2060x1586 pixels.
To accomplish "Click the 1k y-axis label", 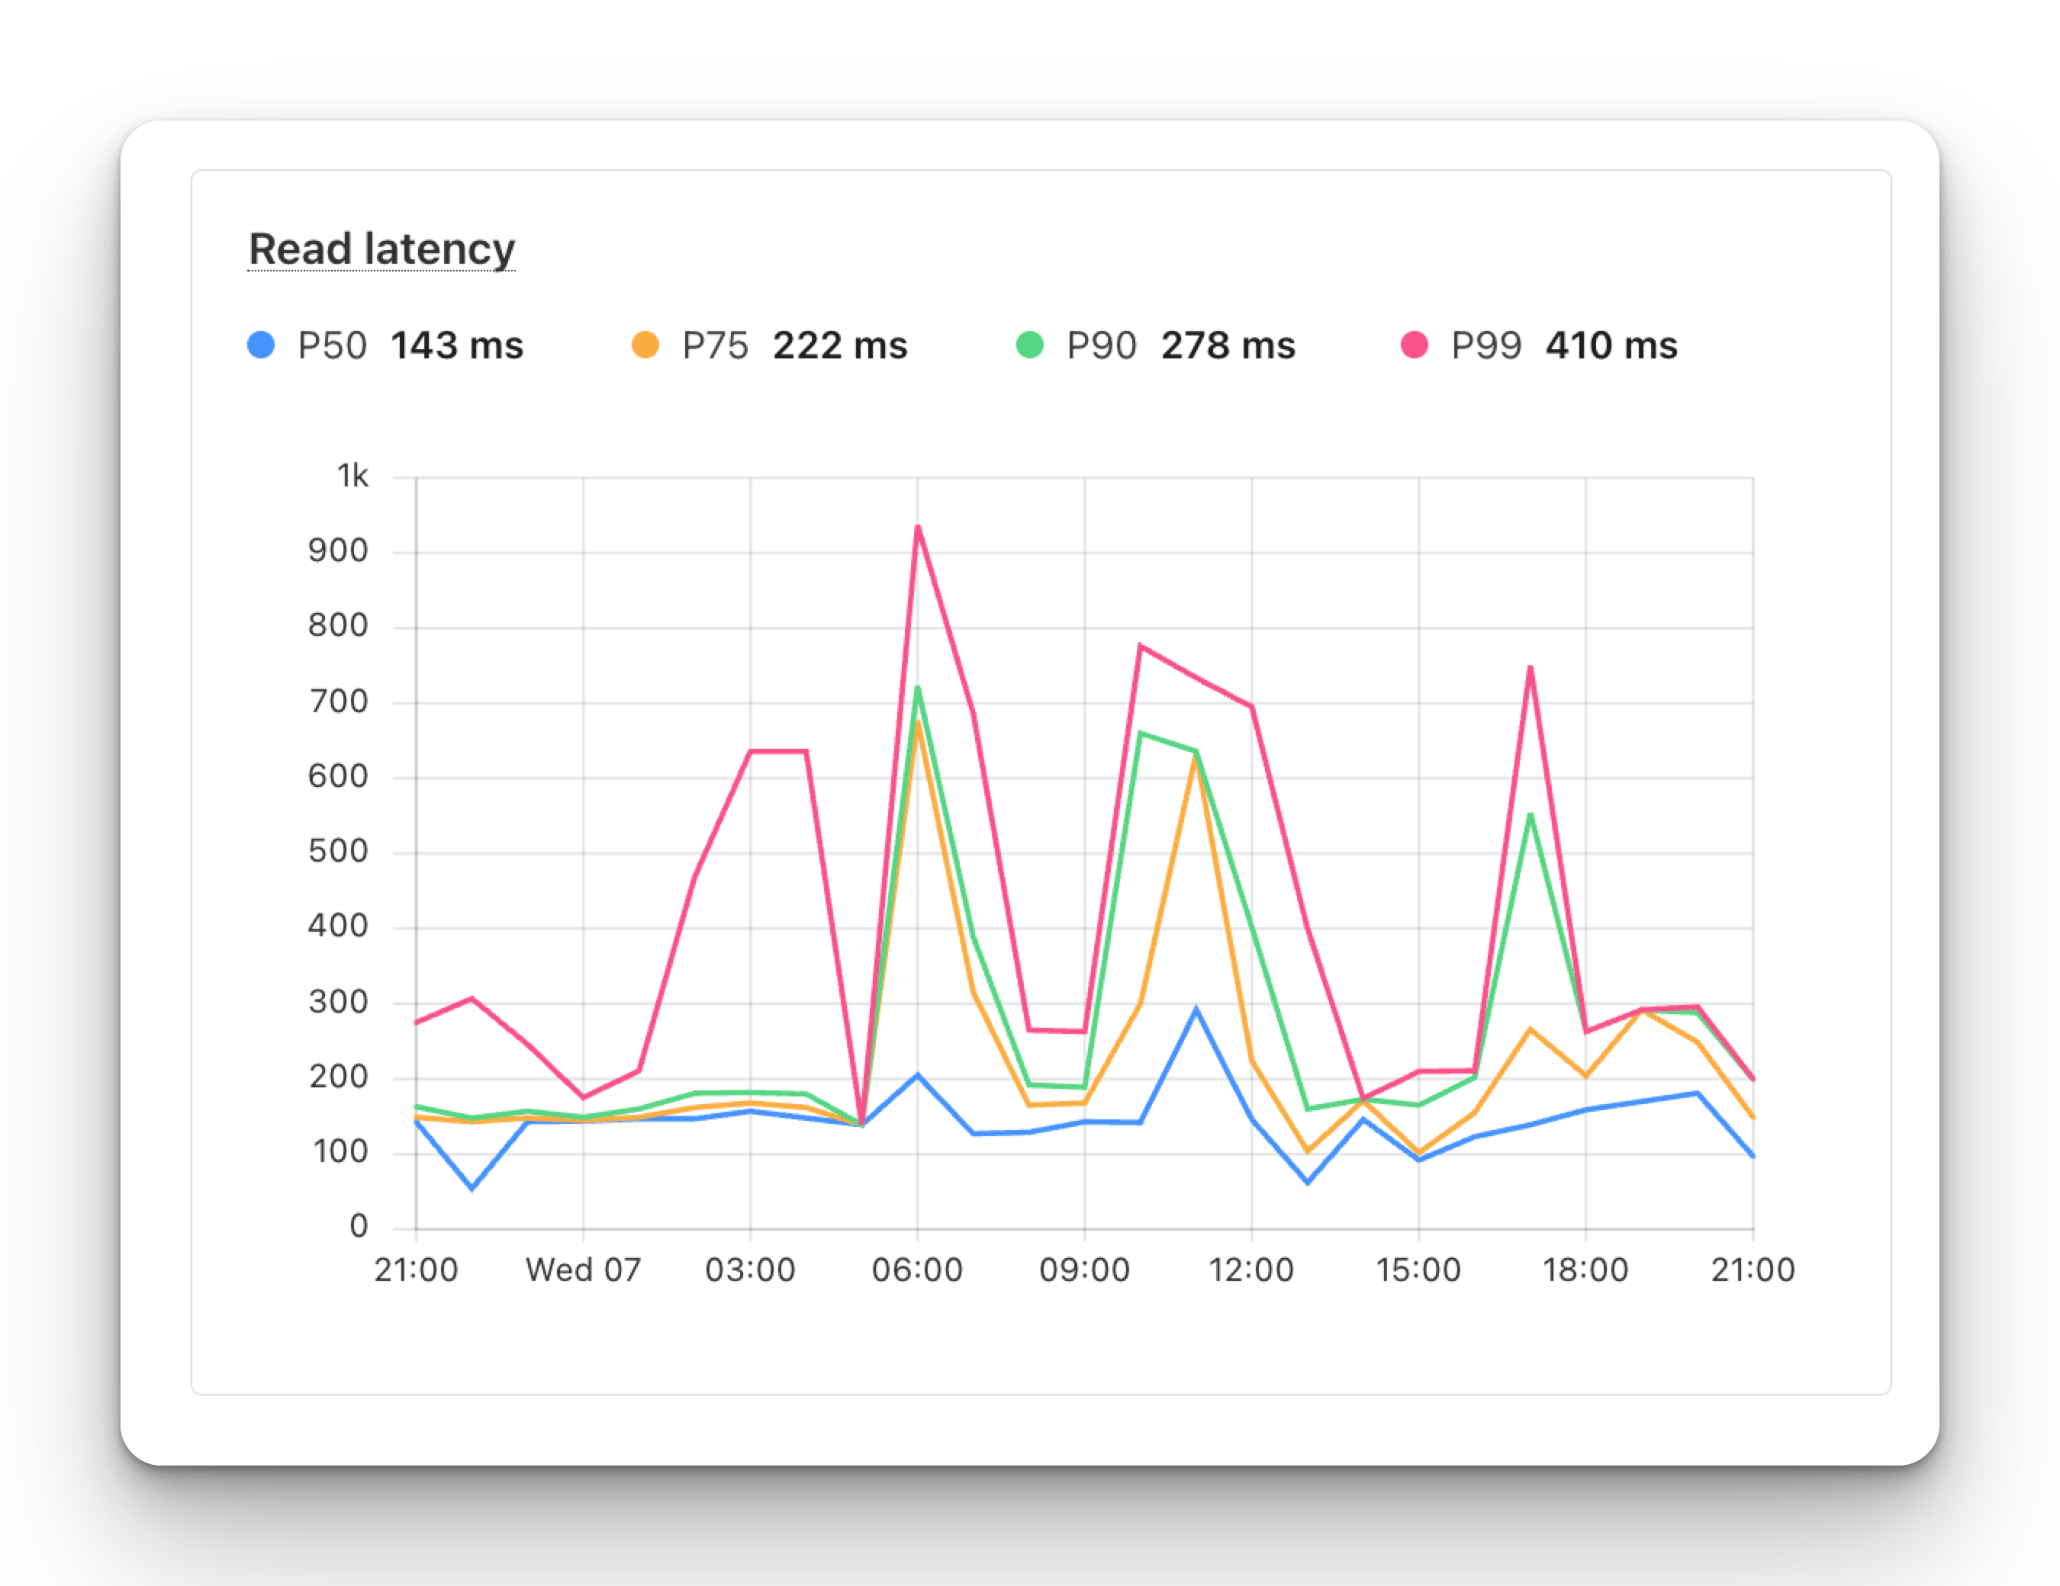I will 352,476.
